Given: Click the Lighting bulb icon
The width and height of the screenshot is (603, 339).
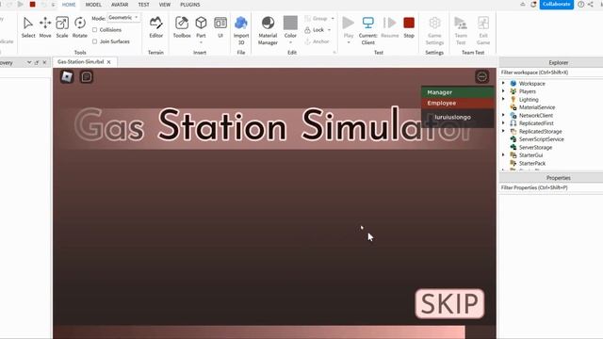Looking at the screenshot, I should [513, 99].
